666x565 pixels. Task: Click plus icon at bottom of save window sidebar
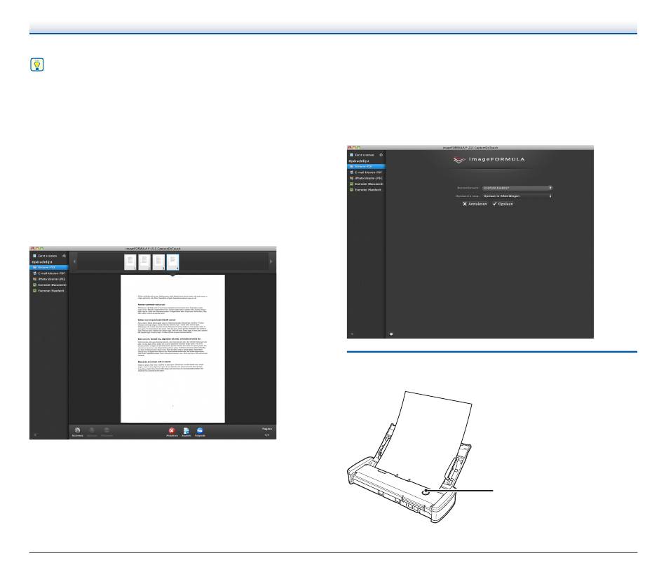click(352, 334)
